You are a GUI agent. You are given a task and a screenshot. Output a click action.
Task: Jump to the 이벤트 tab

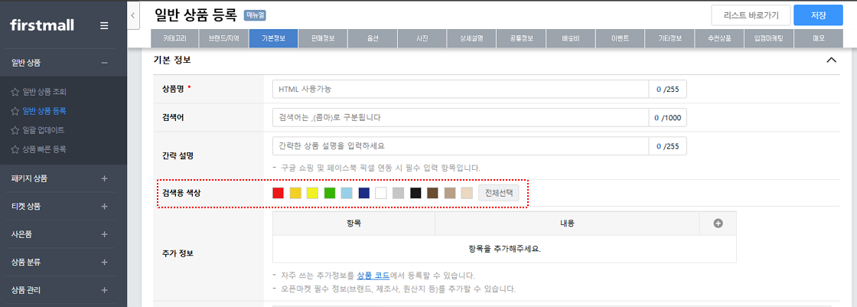(x=620, y=39)
